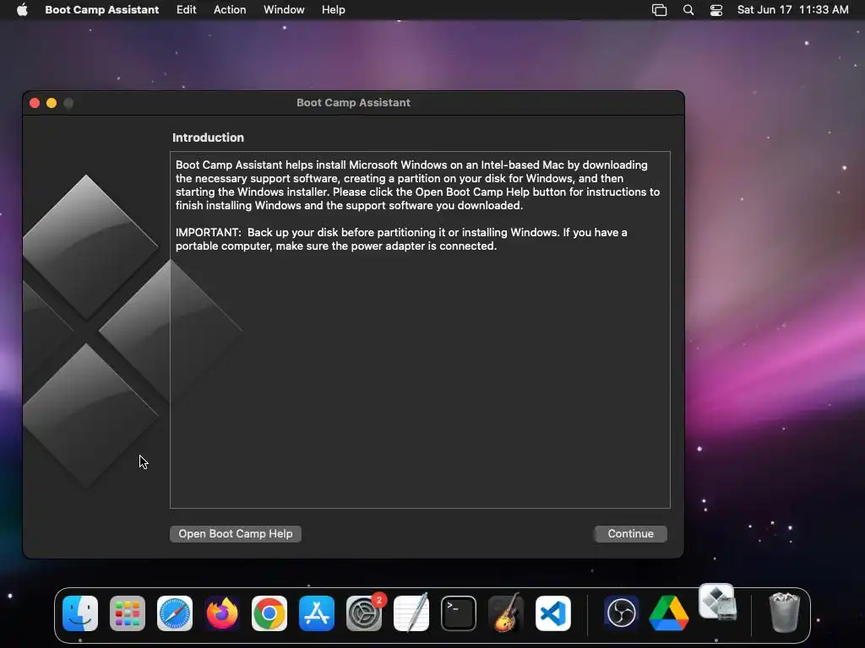Launch Google Chrome from the Dock
The image size is (865, 648).
click(269, 613)
